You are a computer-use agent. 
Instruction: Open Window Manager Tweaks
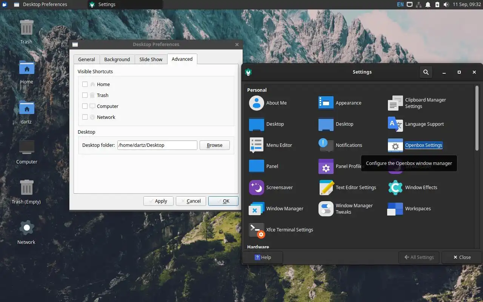(346, 209)
